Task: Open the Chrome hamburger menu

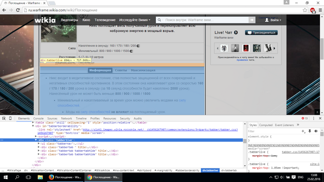Action: tap(320, 10)
